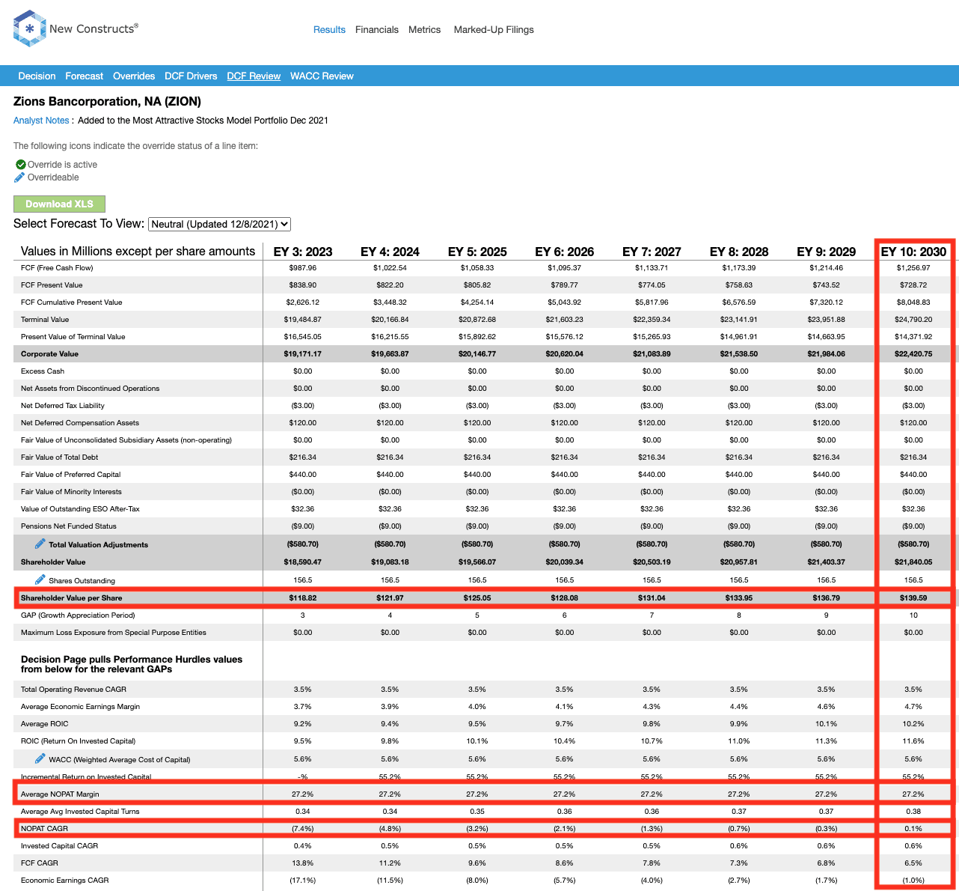Click pencil icon beside WACC row
Image resolution: width=959 pixels, height=891 pixels.
tap(40, 758)
